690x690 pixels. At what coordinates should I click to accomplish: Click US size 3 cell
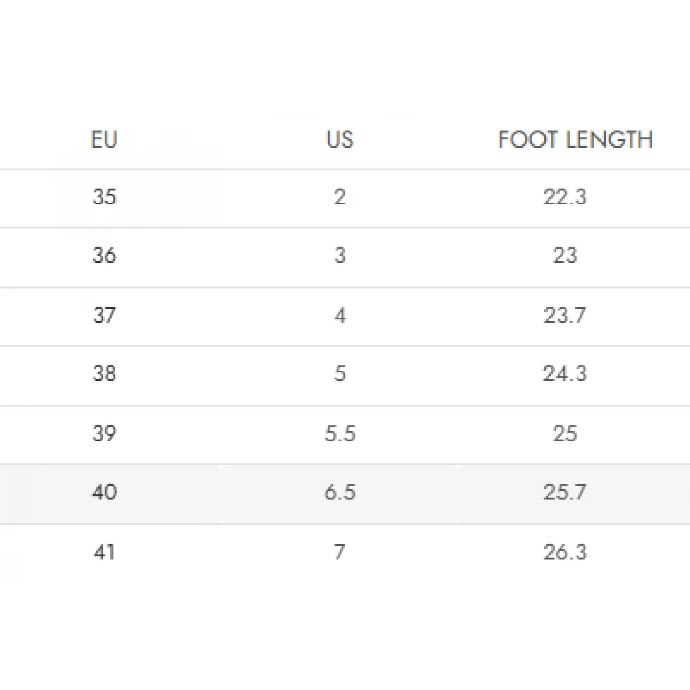(x=339, y=256)
